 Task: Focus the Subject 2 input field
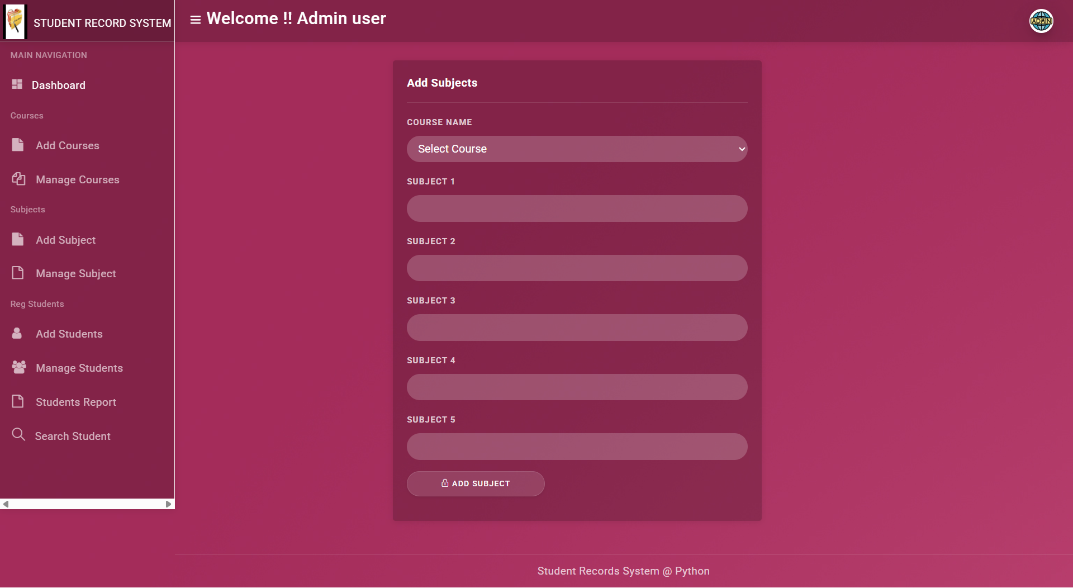pos(577,268)
